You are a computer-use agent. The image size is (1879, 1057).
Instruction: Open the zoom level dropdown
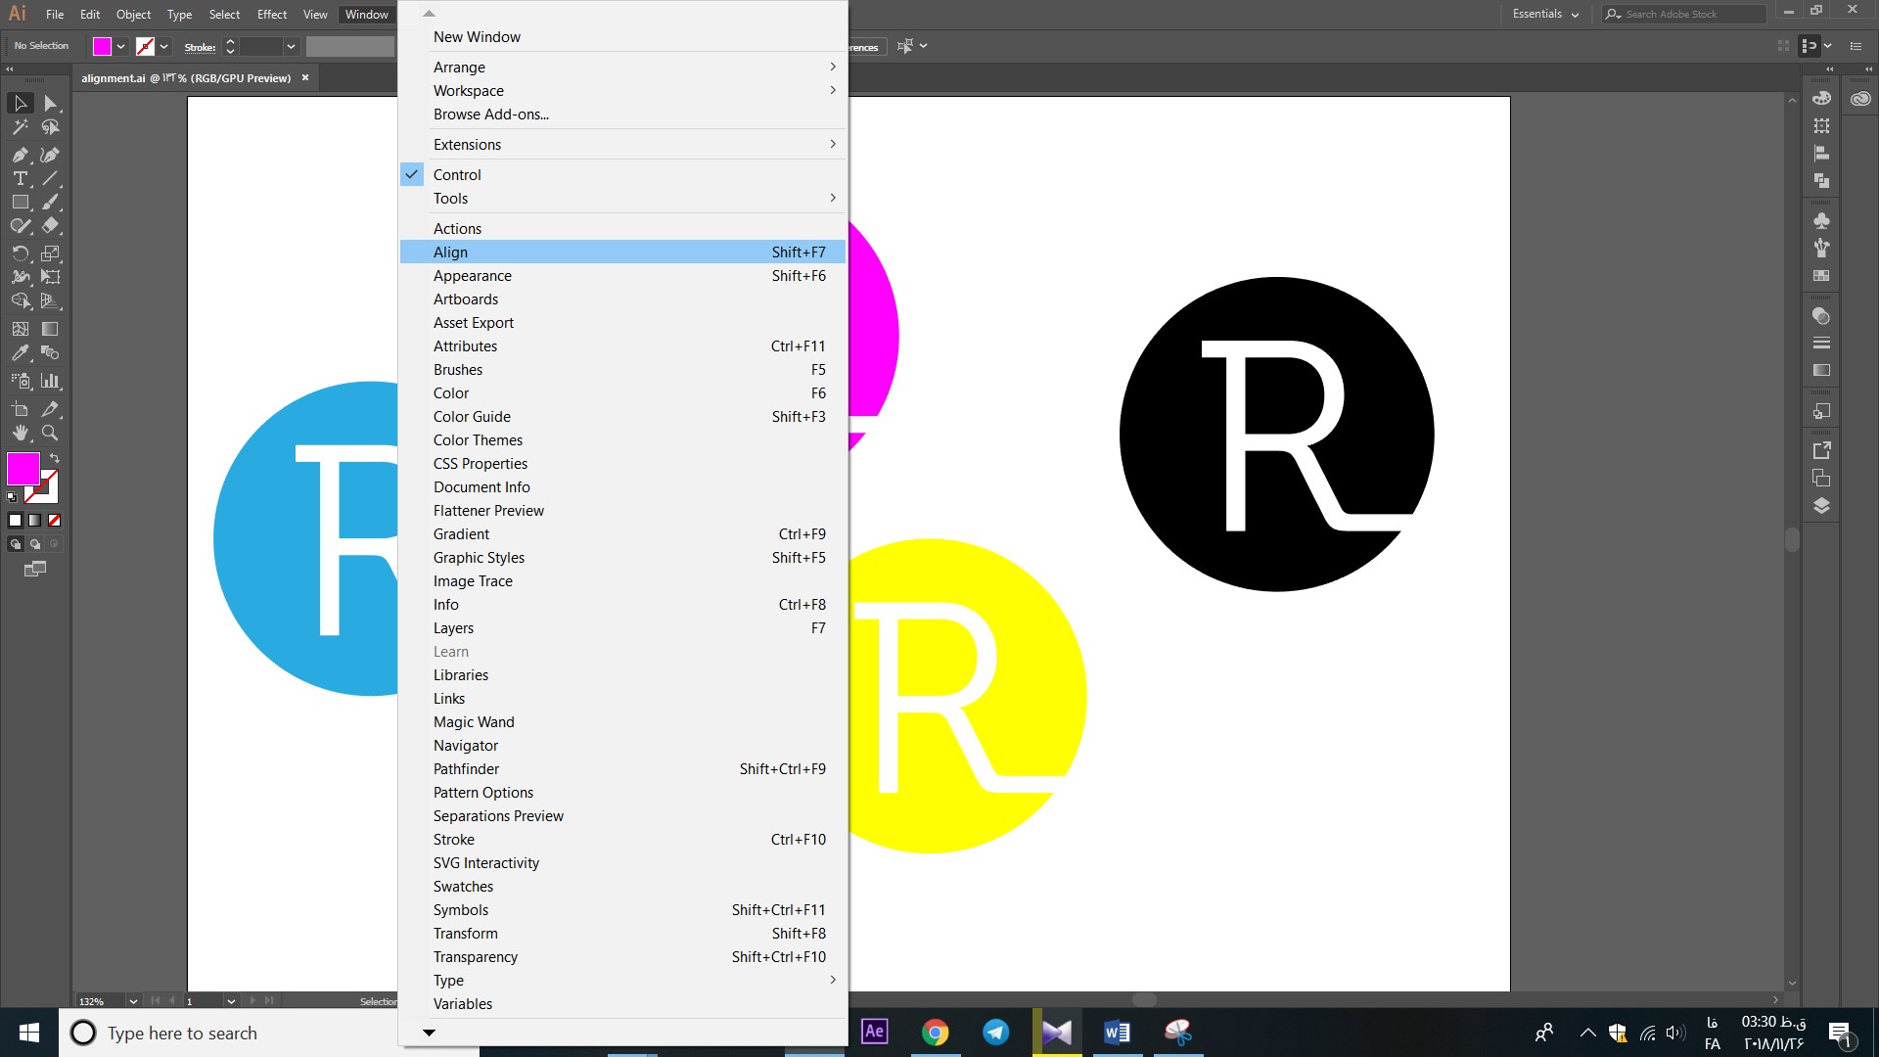(x=133, y=1001)
